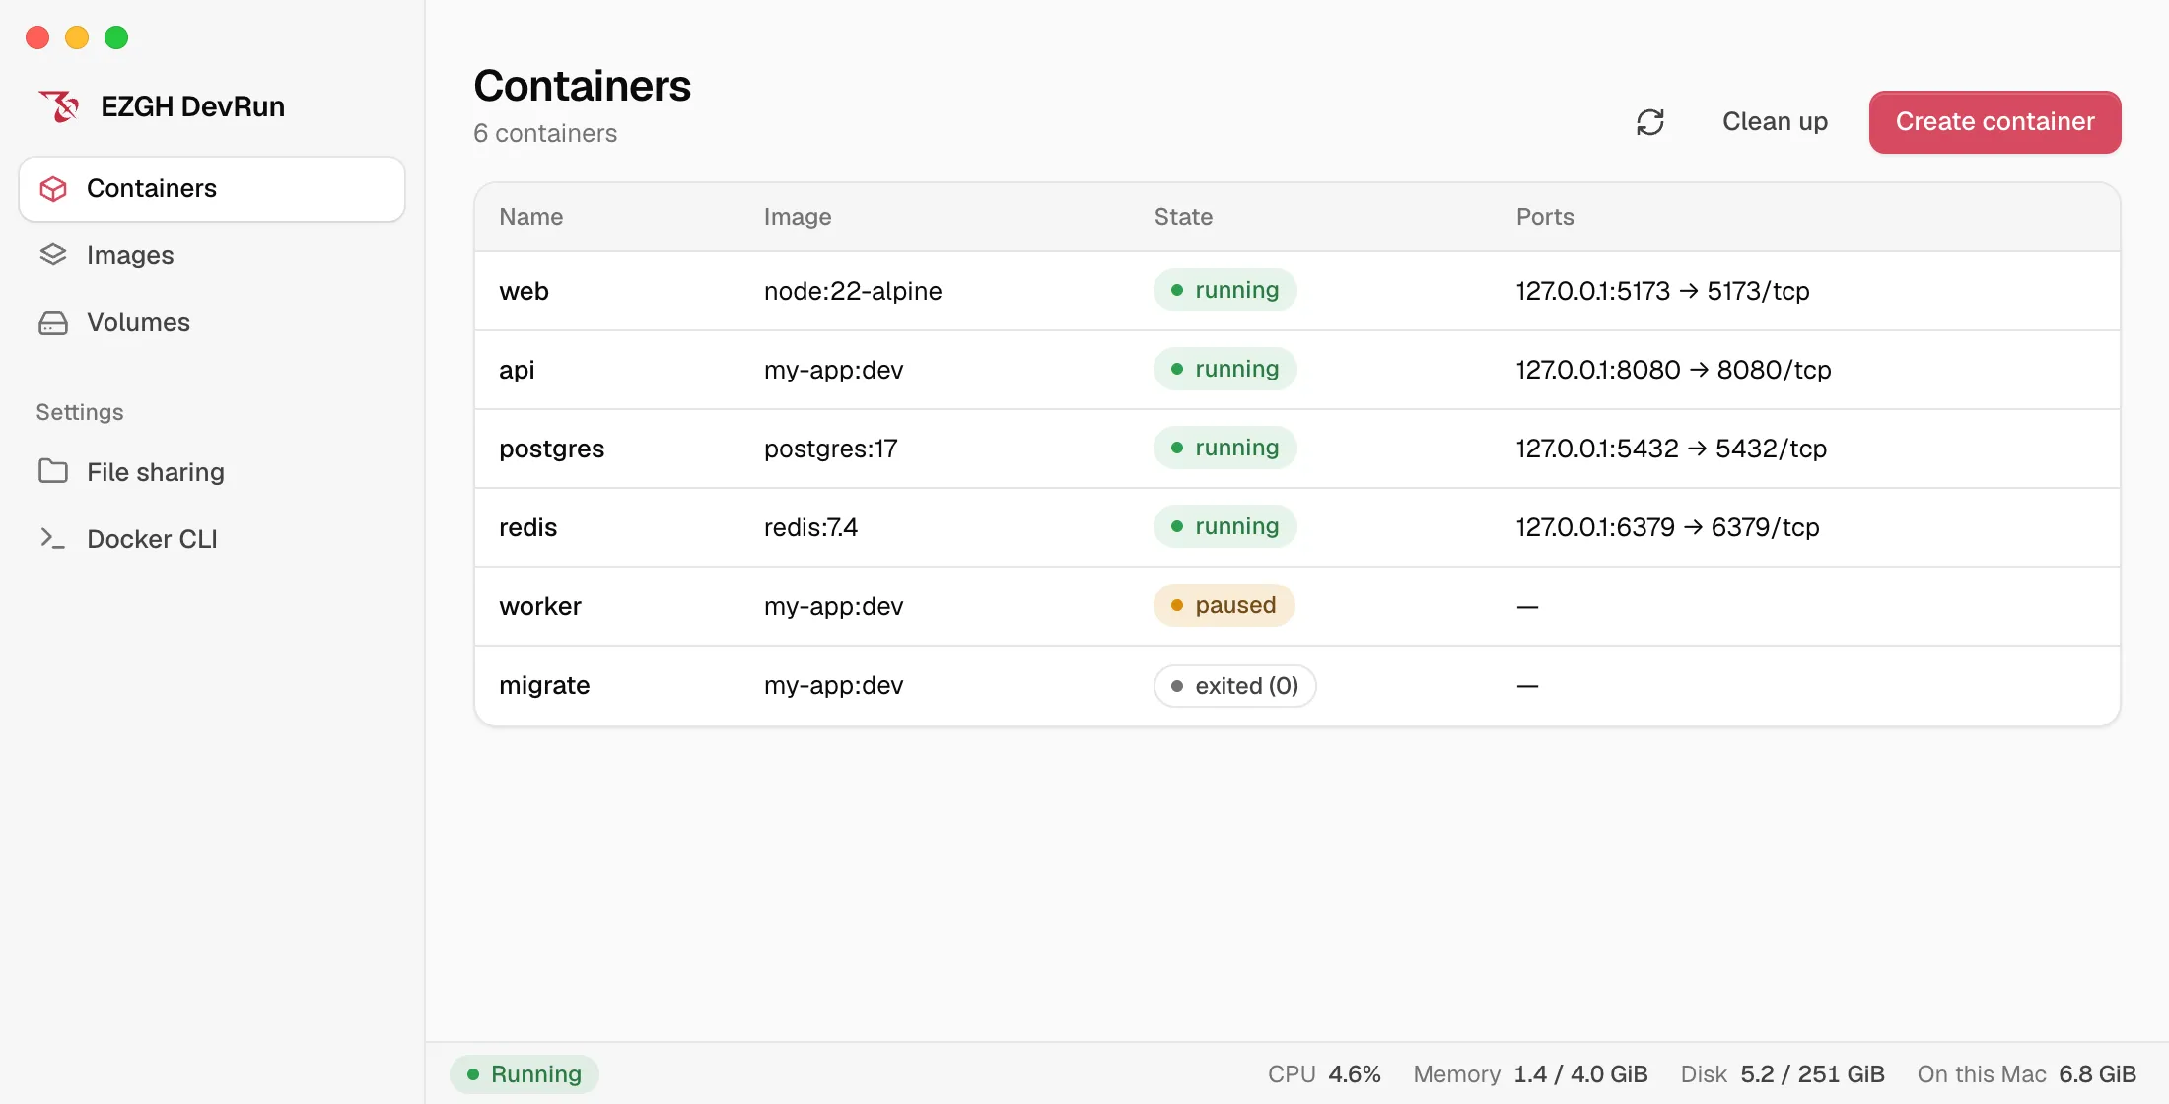Click the Ports column header
The height and width of the screenshot is (1104, 2169).
[1545, 217]
